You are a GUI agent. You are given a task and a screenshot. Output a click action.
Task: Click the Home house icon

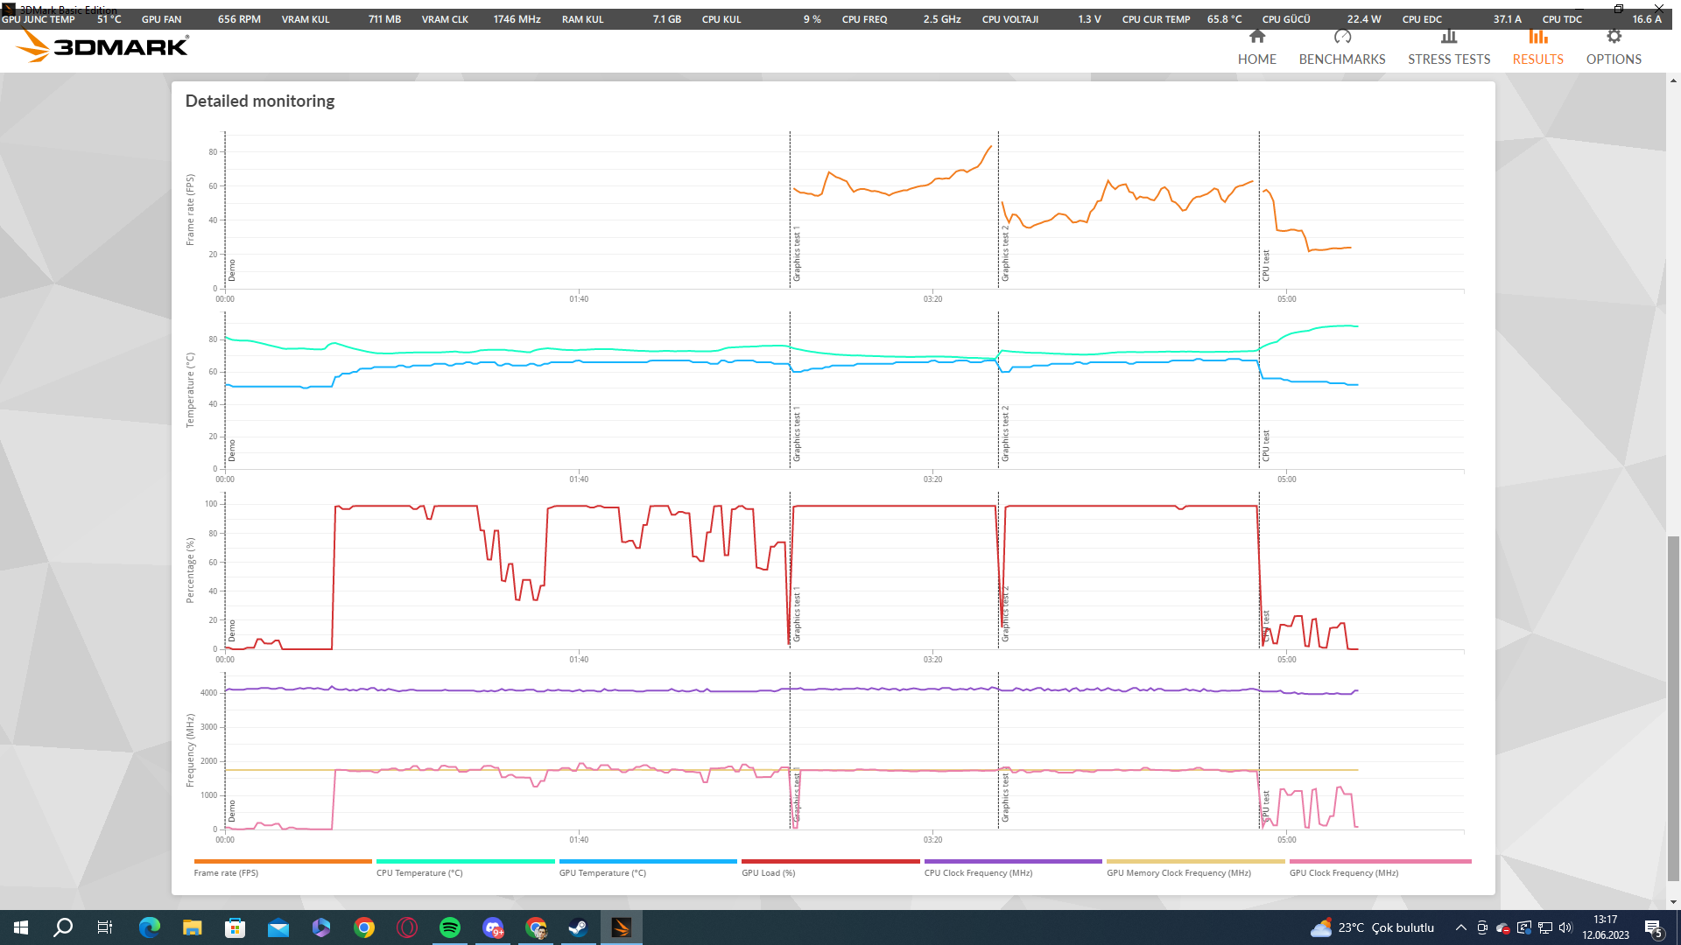coord(1256,38)
